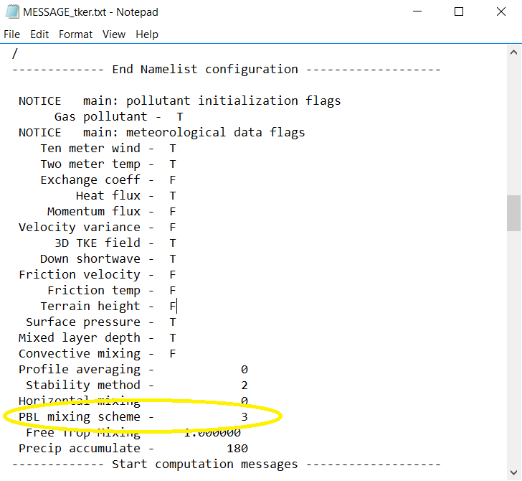This screenshot has width=522, height=481.
Task: Place cursor after Ten meter wind flag T
Action: click(177, 148)
